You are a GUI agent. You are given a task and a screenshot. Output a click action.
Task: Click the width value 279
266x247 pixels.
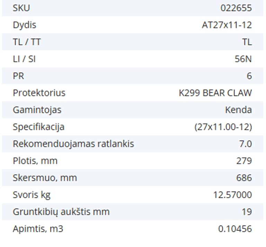point(244,161)
